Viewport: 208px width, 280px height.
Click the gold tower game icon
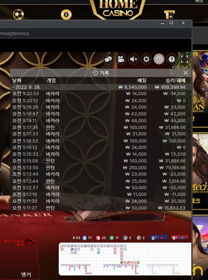pyautogui.click(x=169, y=15)
